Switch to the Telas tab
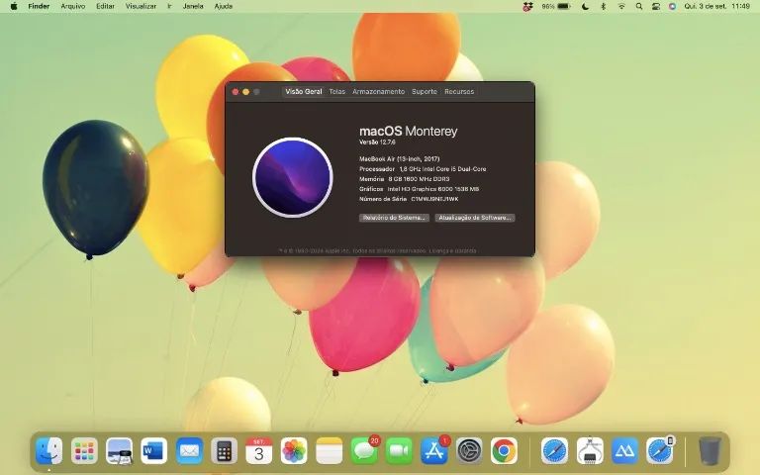This screenshot has height=475, width=760. [x=336, y=92]
